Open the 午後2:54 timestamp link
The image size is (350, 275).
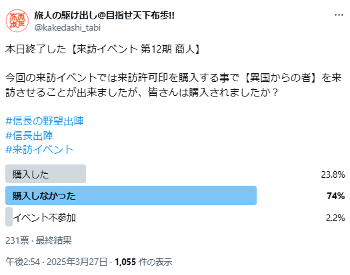tap(23, 262)
